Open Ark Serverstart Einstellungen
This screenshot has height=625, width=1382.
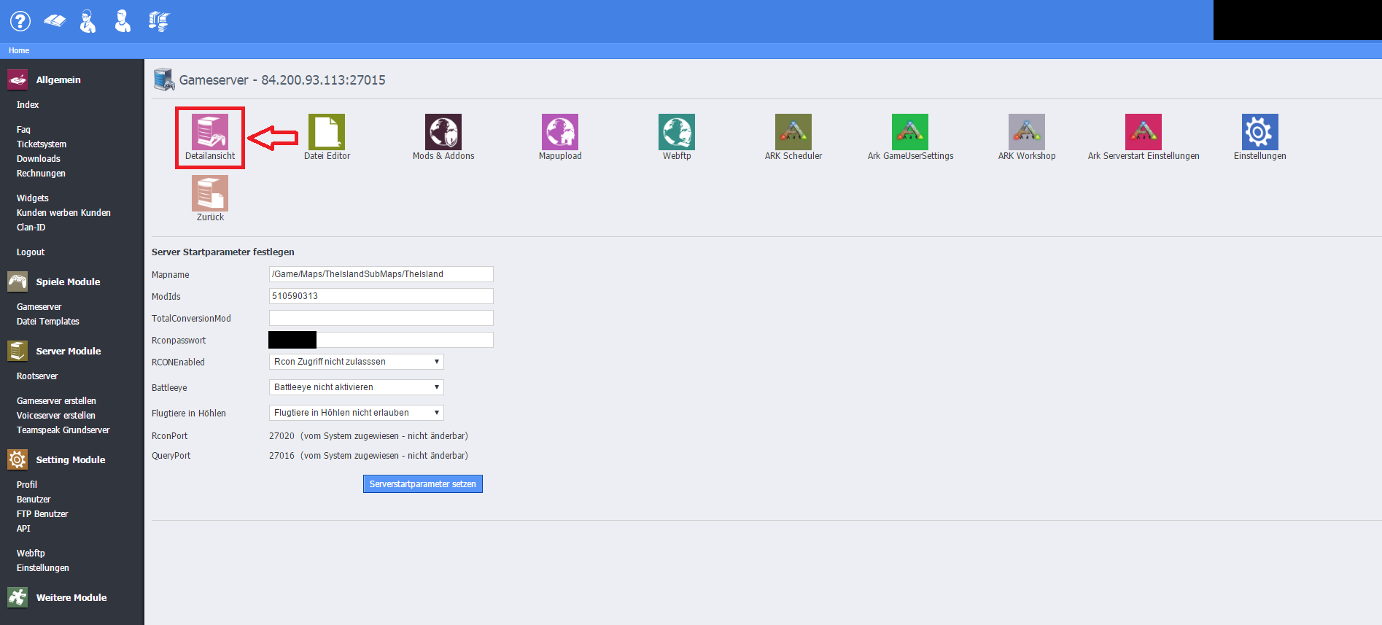pyautogui.click(x=1144, y=133)
